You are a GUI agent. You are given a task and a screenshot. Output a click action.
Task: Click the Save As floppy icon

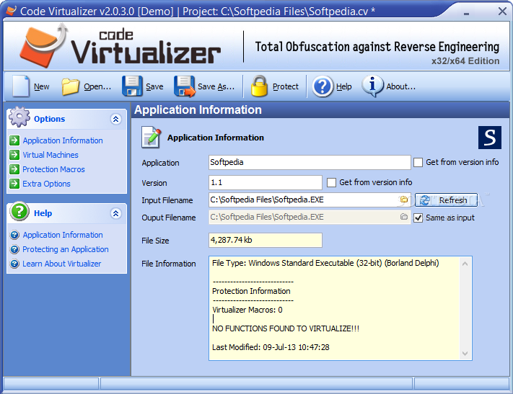pyautogui.click(x=185, y=86)
